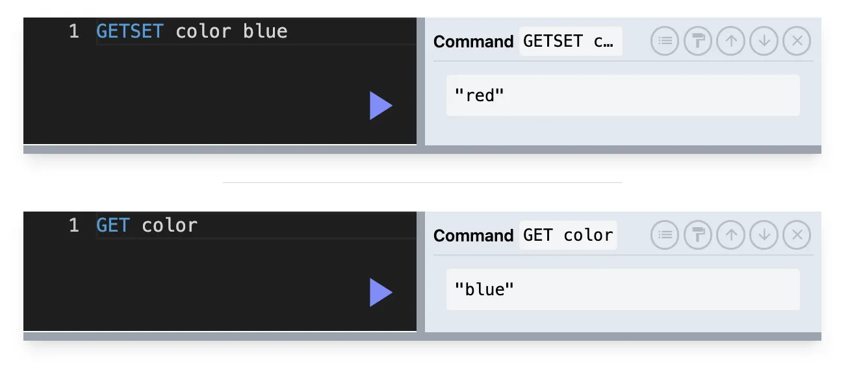Viewport: 850px width, 366px height.
Task: Place cursor in GET color editor line
Action: coord(256,225)
